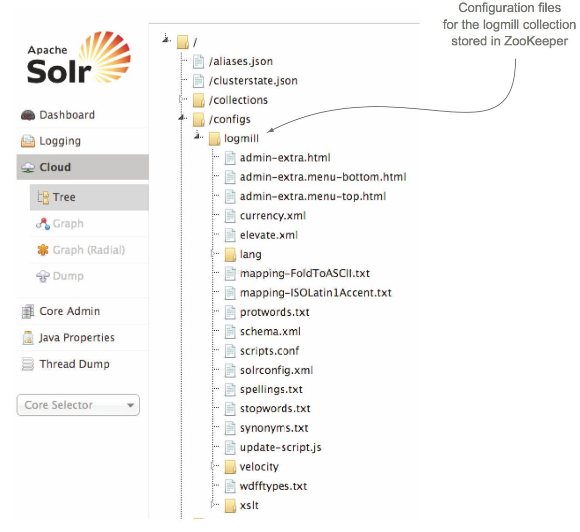Select mapping-FoldToASCII.txt file
This screenshot has width=580, height=532.
[x=305, y=274]
